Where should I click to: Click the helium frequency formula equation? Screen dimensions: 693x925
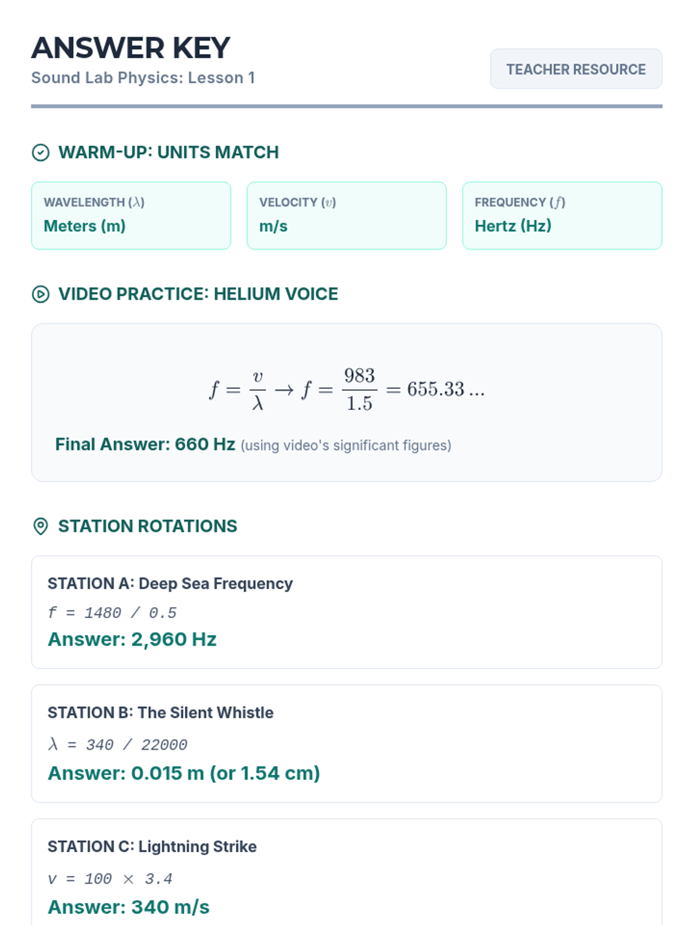coord(346,390)
